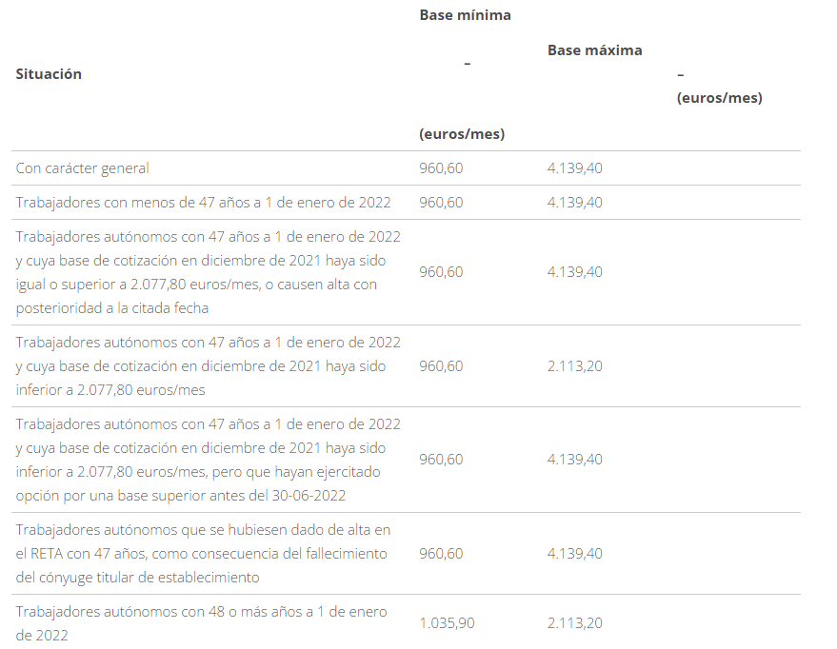The image size is (837, 649).
Task: Click the "Base máxima" column header
Action: (x=594, y=50)
